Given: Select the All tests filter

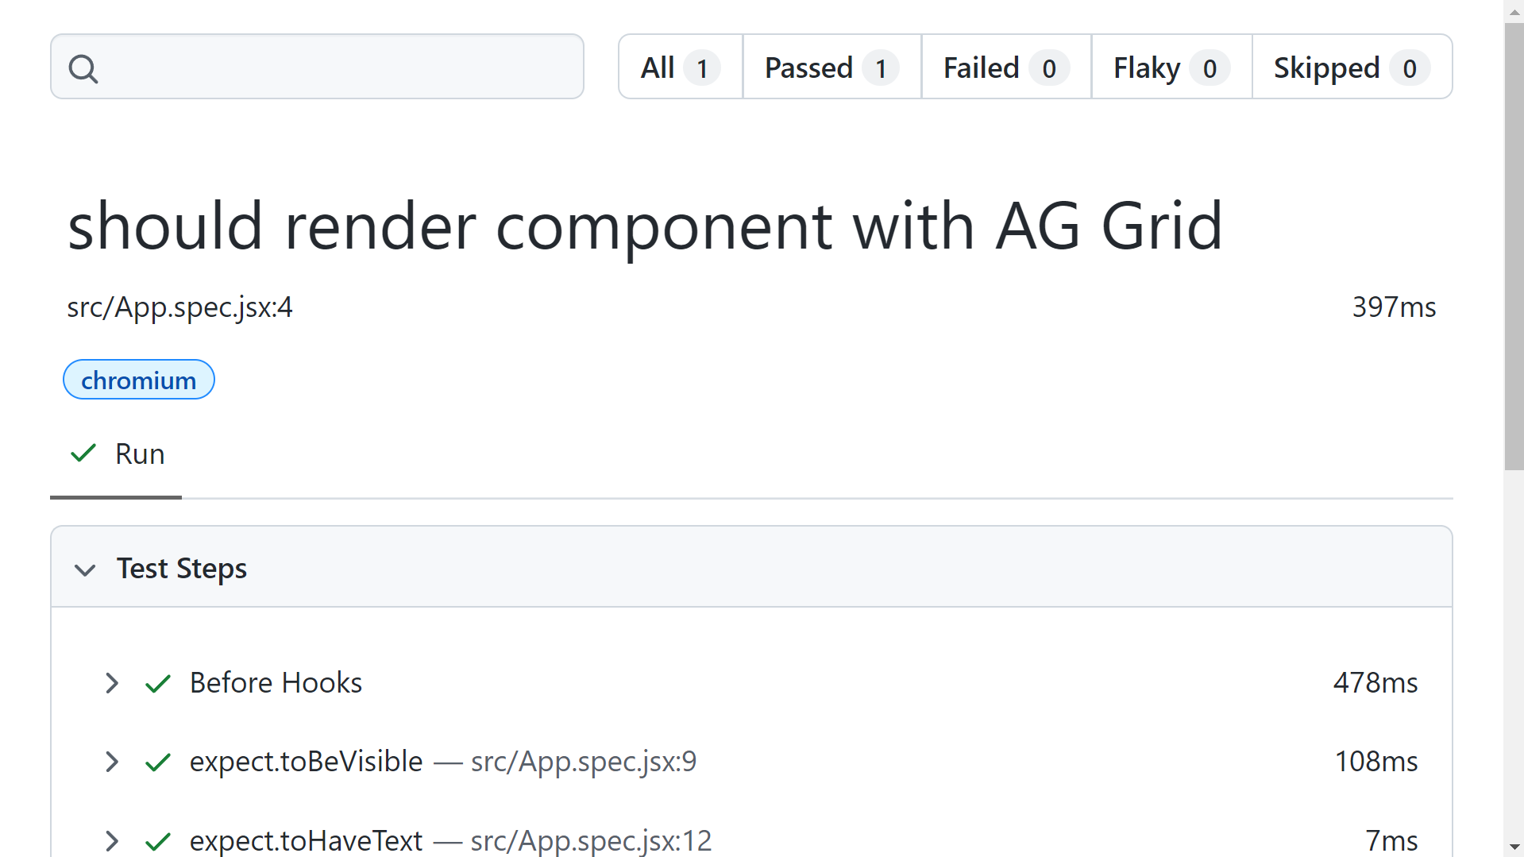Looking at the screenshot, I should 679,68.
